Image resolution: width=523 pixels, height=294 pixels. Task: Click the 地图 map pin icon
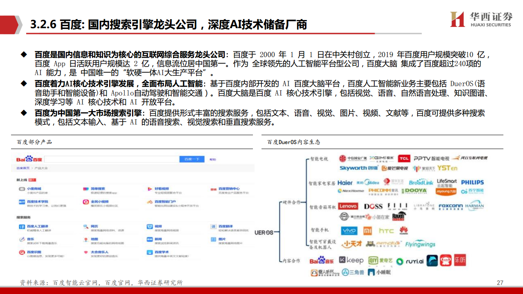coord(86,240)
